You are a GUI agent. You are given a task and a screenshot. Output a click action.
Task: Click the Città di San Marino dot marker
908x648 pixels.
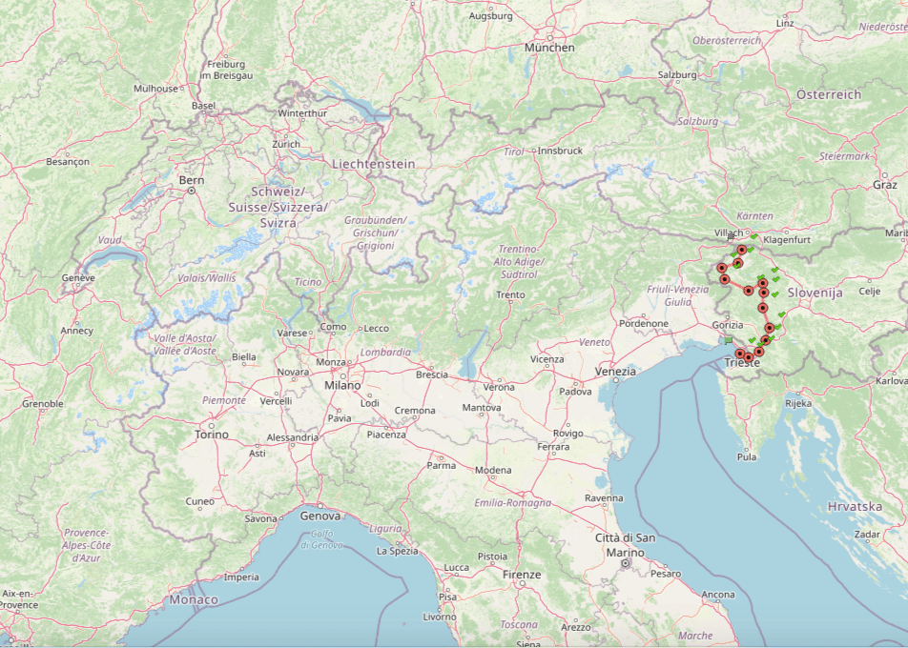626,563
